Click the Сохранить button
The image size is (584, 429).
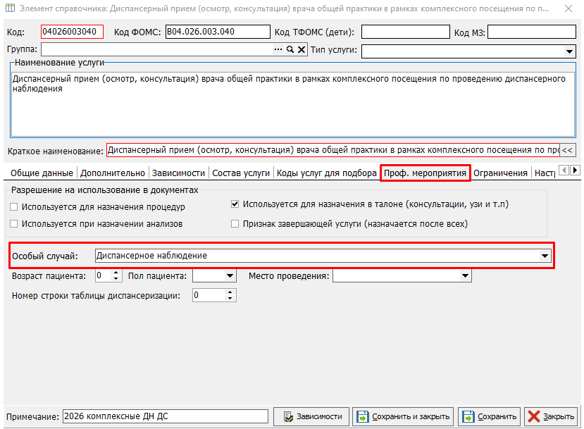(489, 416)
